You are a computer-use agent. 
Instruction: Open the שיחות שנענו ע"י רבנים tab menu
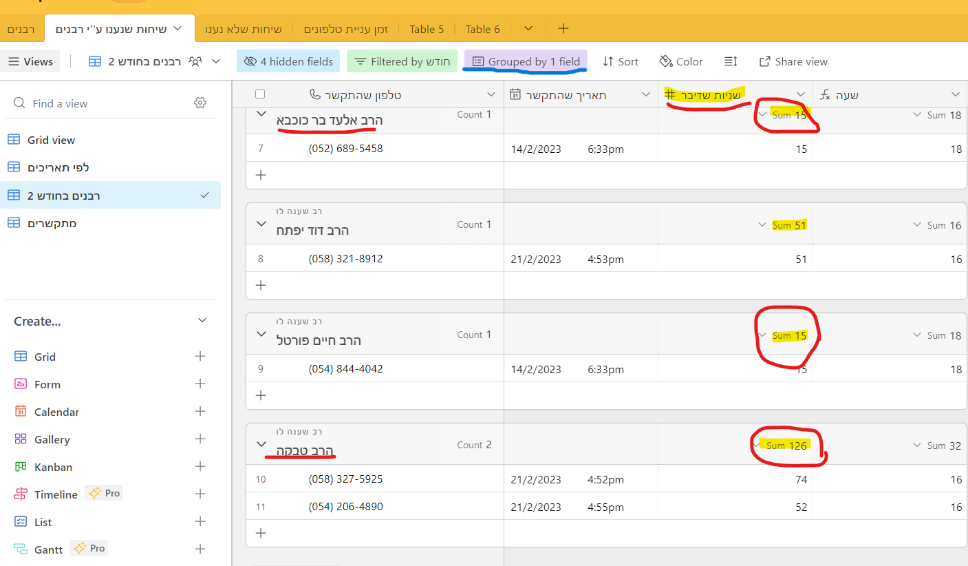tap(178, 28)
